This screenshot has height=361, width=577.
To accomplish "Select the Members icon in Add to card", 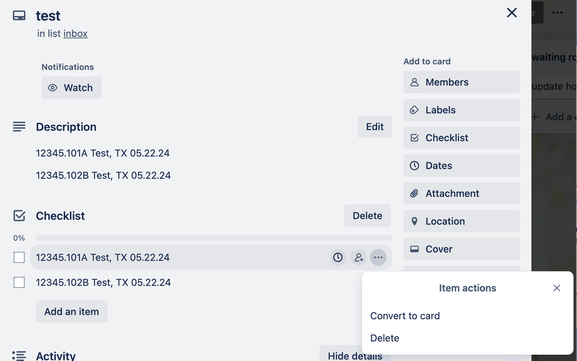I will pos(414,82).
